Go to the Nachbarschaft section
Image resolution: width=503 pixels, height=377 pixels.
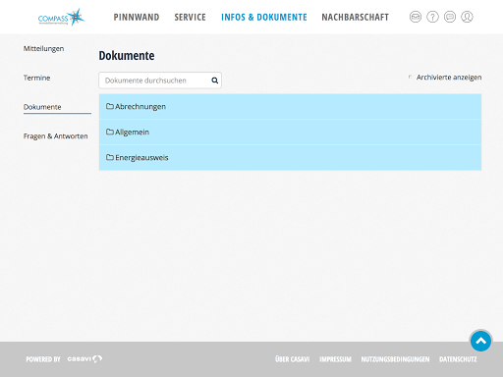coord(356,18)
